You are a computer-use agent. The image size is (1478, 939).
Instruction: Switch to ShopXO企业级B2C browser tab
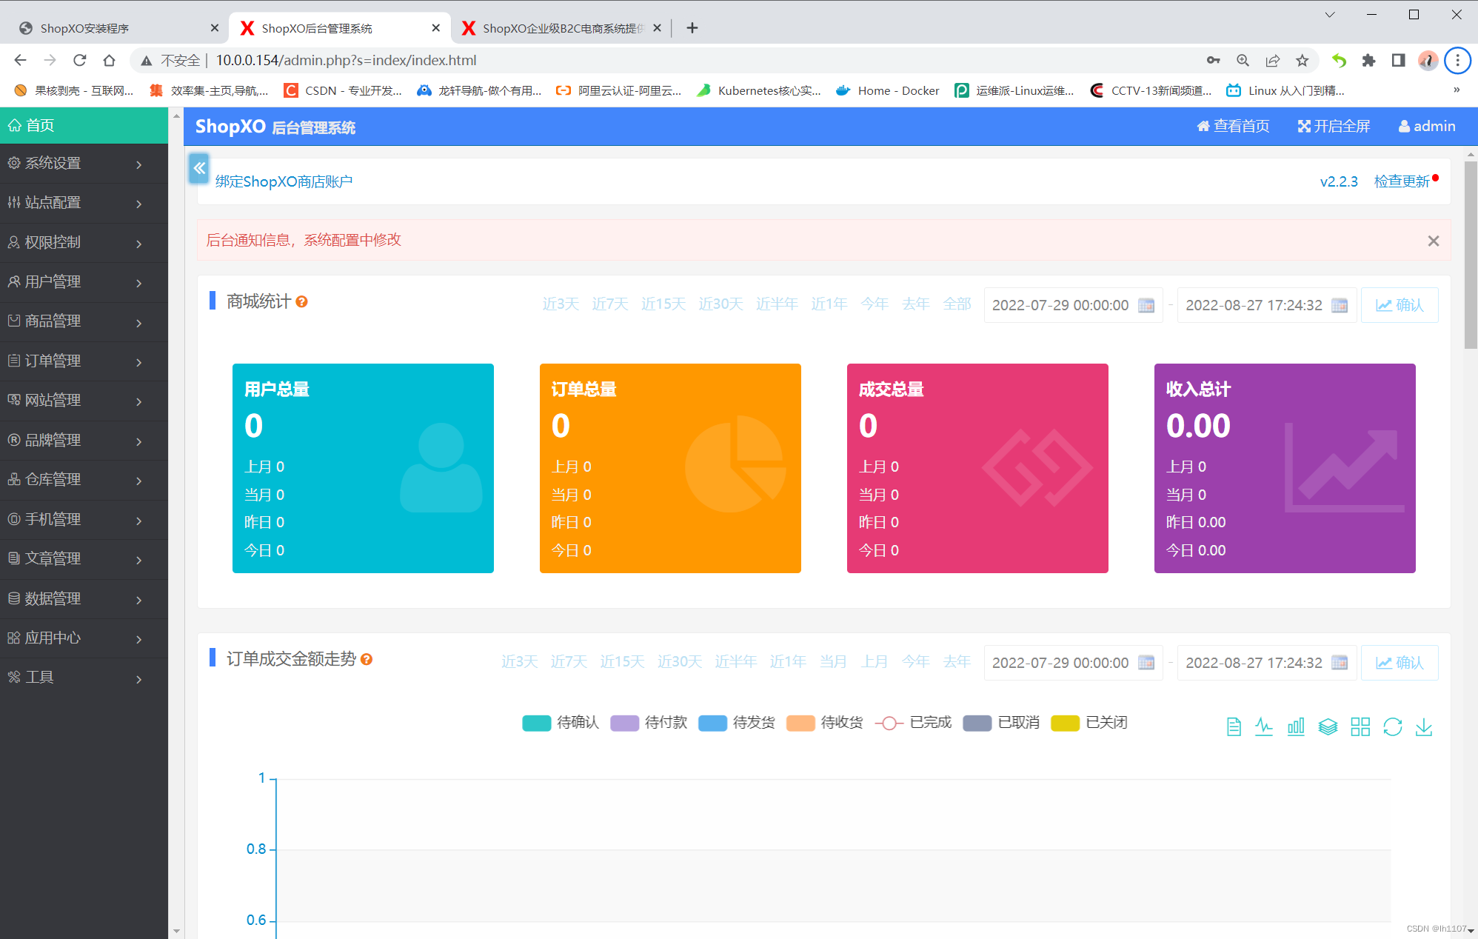point(561,28)
